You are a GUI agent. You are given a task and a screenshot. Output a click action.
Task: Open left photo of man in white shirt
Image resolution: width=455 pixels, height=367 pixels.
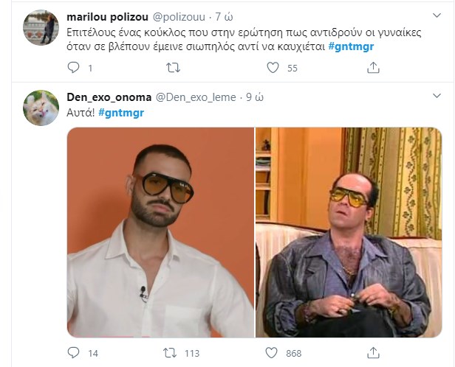160,233
